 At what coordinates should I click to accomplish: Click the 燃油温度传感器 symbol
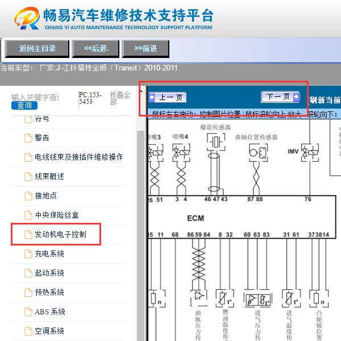pyautogui.click(x=225, y=298)
